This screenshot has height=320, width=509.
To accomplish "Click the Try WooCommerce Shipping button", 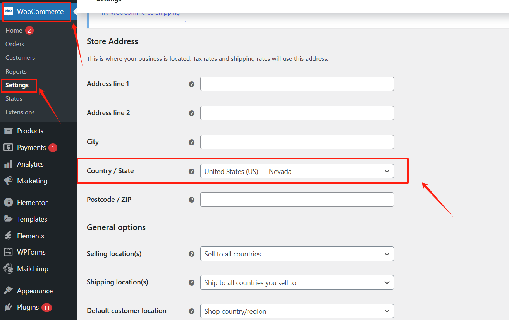I will (x=140, y=14).
